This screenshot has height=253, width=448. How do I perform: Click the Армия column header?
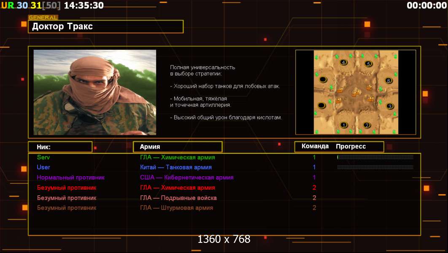coord(178,147)
